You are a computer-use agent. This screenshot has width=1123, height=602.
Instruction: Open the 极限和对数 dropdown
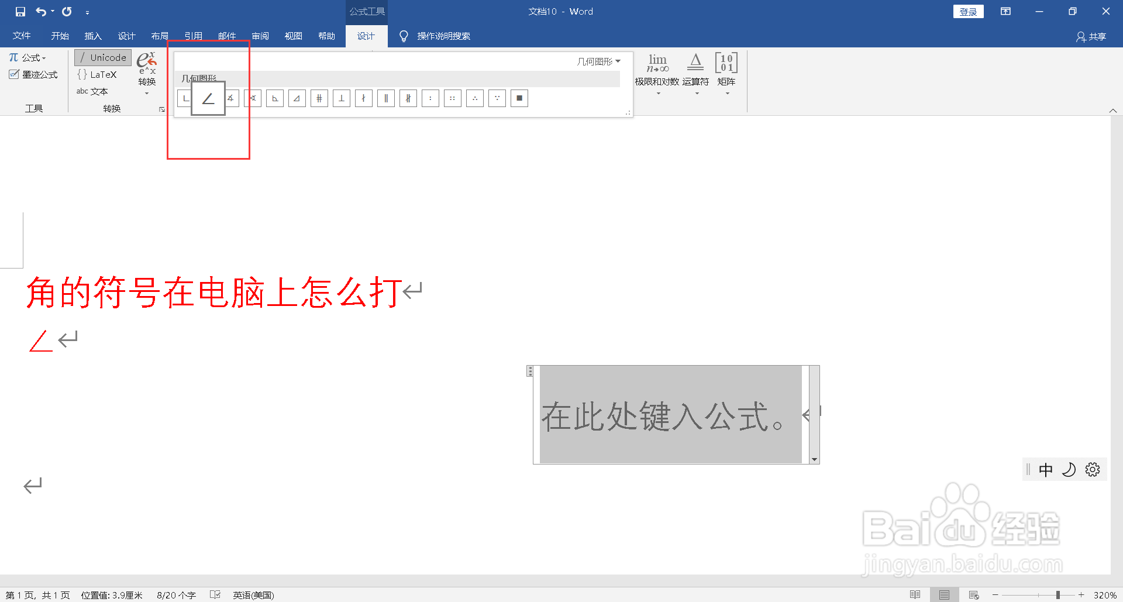[x=657, y=74]
